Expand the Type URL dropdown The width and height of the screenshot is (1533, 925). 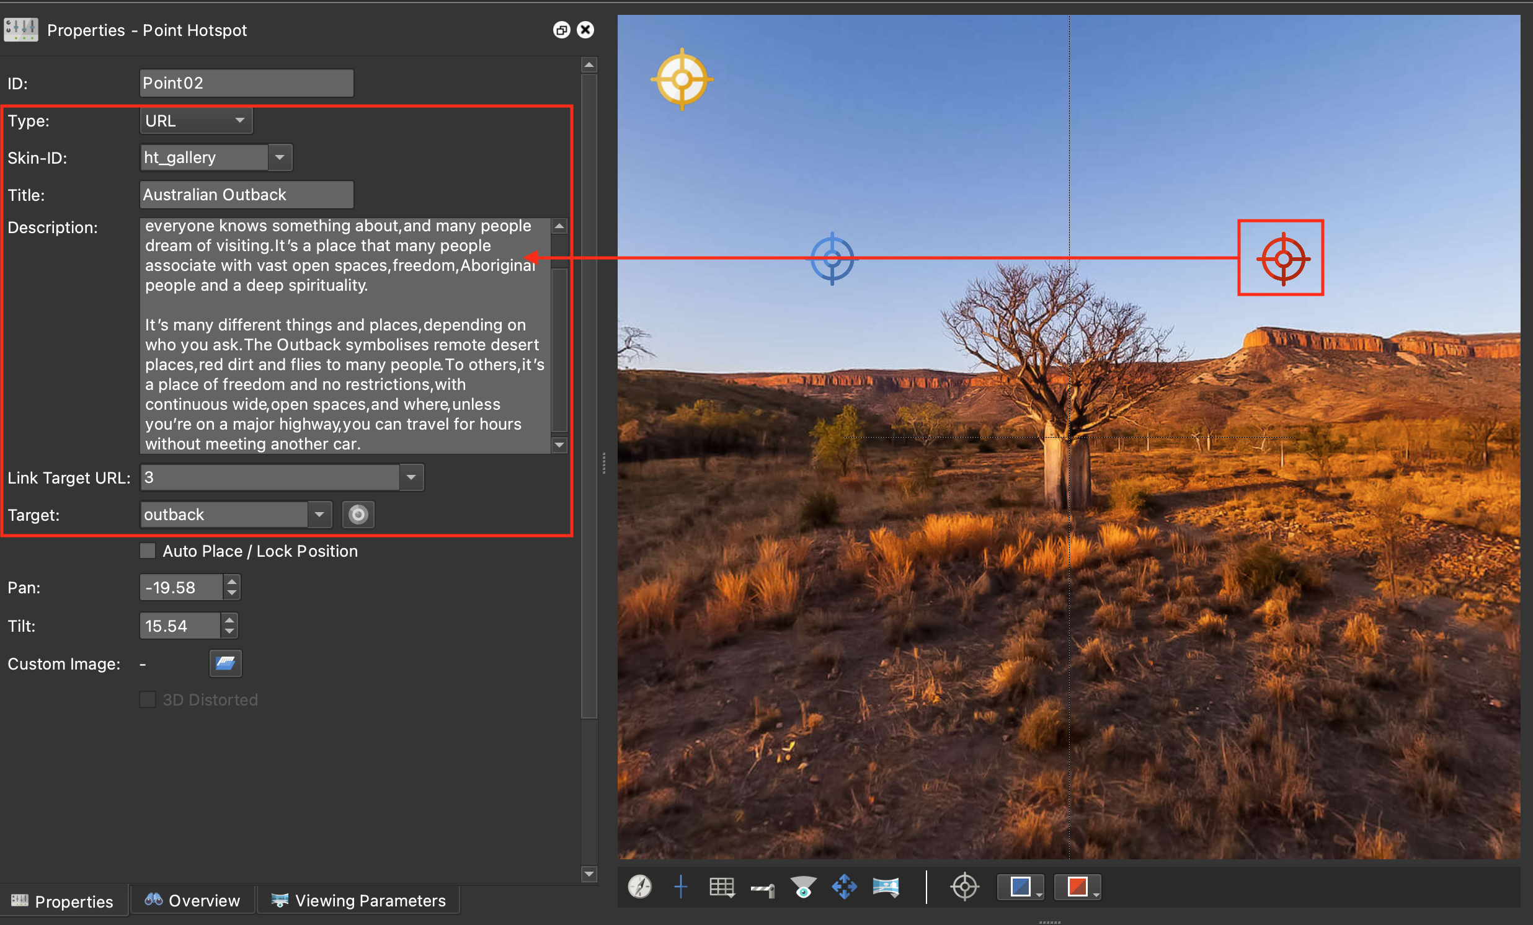196,121
